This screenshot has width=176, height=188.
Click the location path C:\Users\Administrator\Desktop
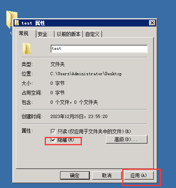[86, 74]
